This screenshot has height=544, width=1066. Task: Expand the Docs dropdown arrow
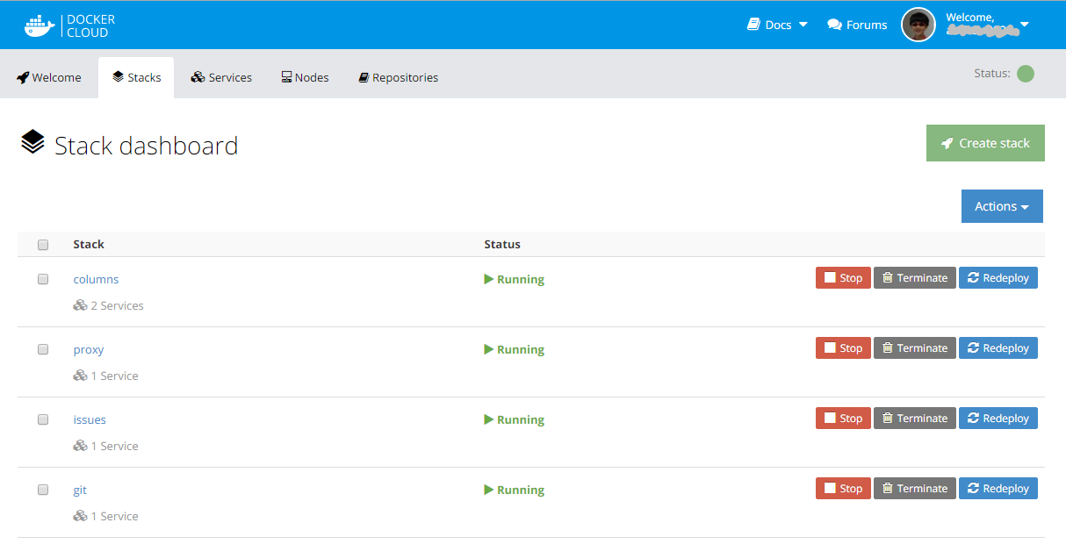[803, 25]
